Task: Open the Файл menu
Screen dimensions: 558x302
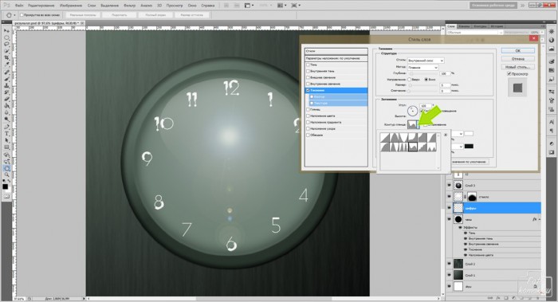Action: coord(19,6)
